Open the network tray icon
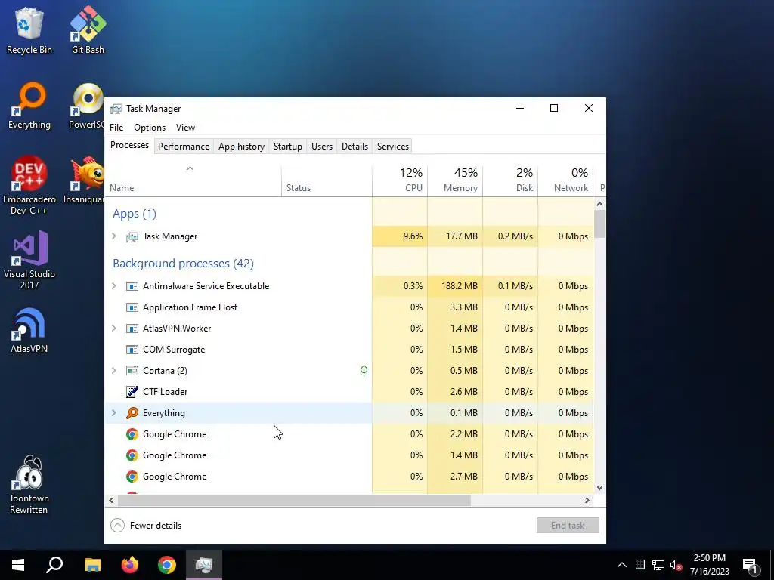 658,565
